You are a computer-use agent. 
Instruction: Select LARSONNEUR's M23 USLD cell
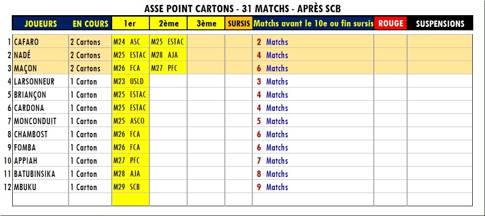tap(130, 82)
